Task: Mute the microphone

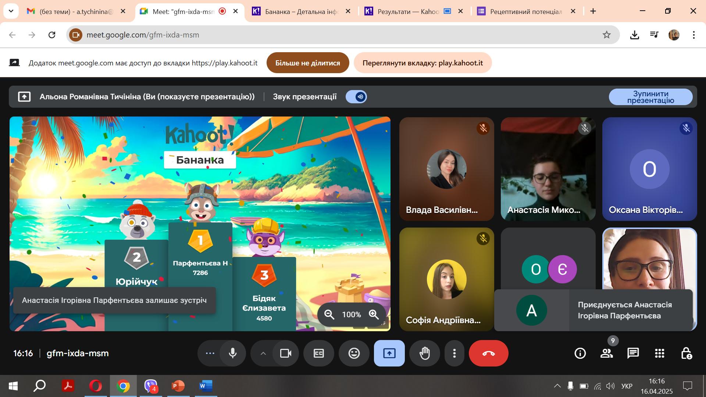Action: (233, 353)
